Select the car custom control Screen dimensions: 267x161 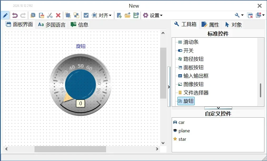[x=179, y=122]
